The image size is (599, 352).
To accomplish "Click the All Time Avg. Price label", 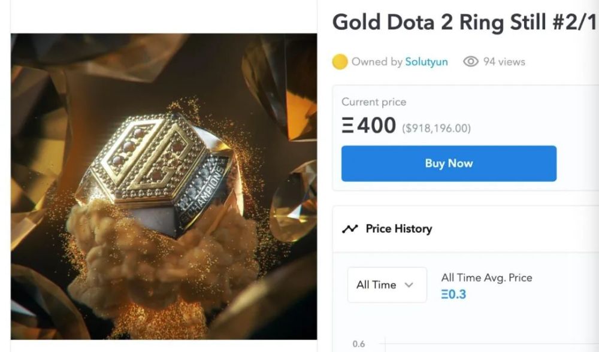I will tap(486, 277).
